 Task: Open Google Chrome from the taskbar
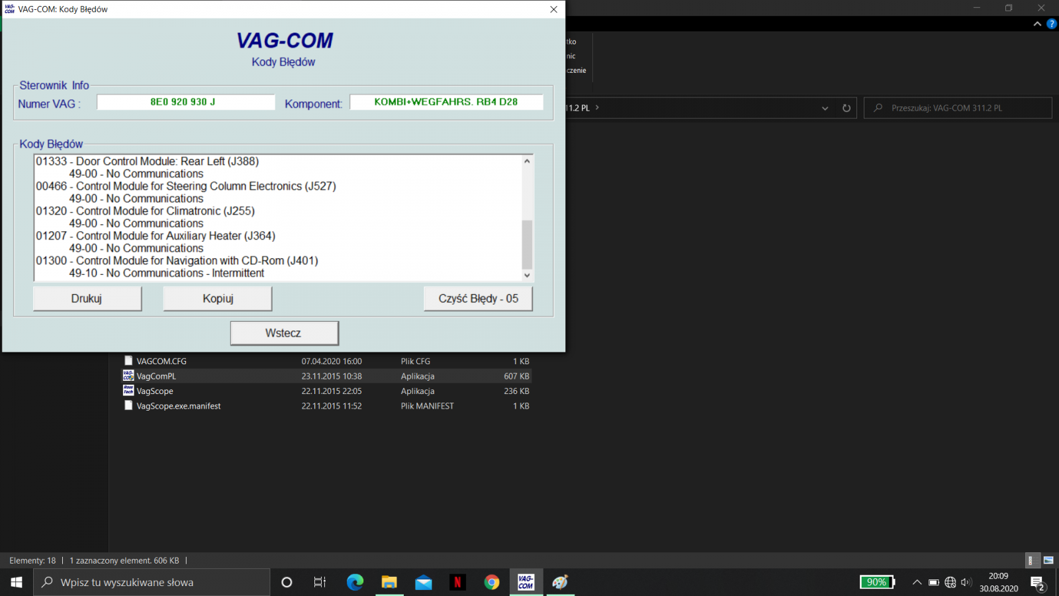point(492,582)
